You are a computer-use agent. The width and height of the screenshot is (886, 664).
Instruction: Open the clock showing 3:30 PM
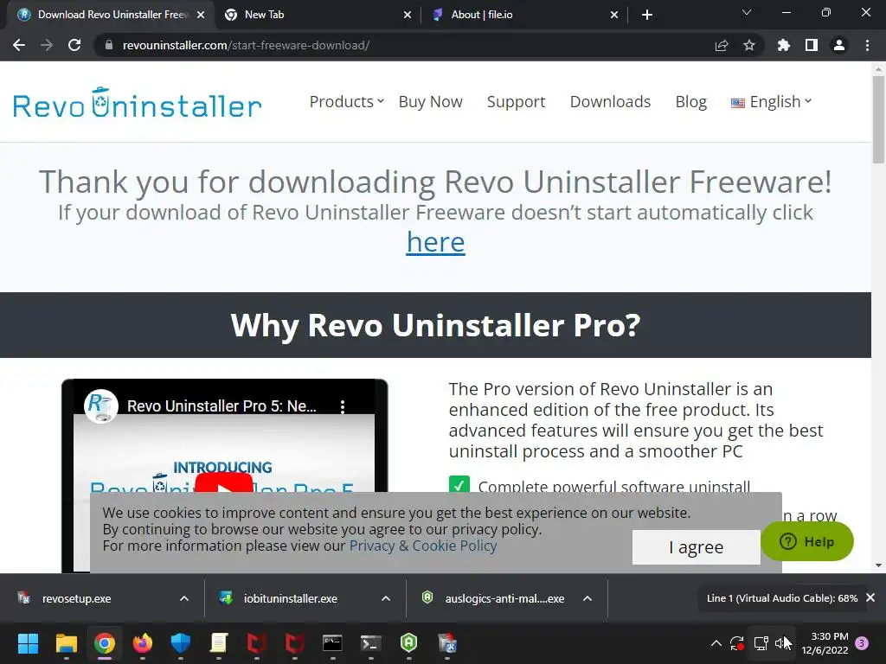825,643
